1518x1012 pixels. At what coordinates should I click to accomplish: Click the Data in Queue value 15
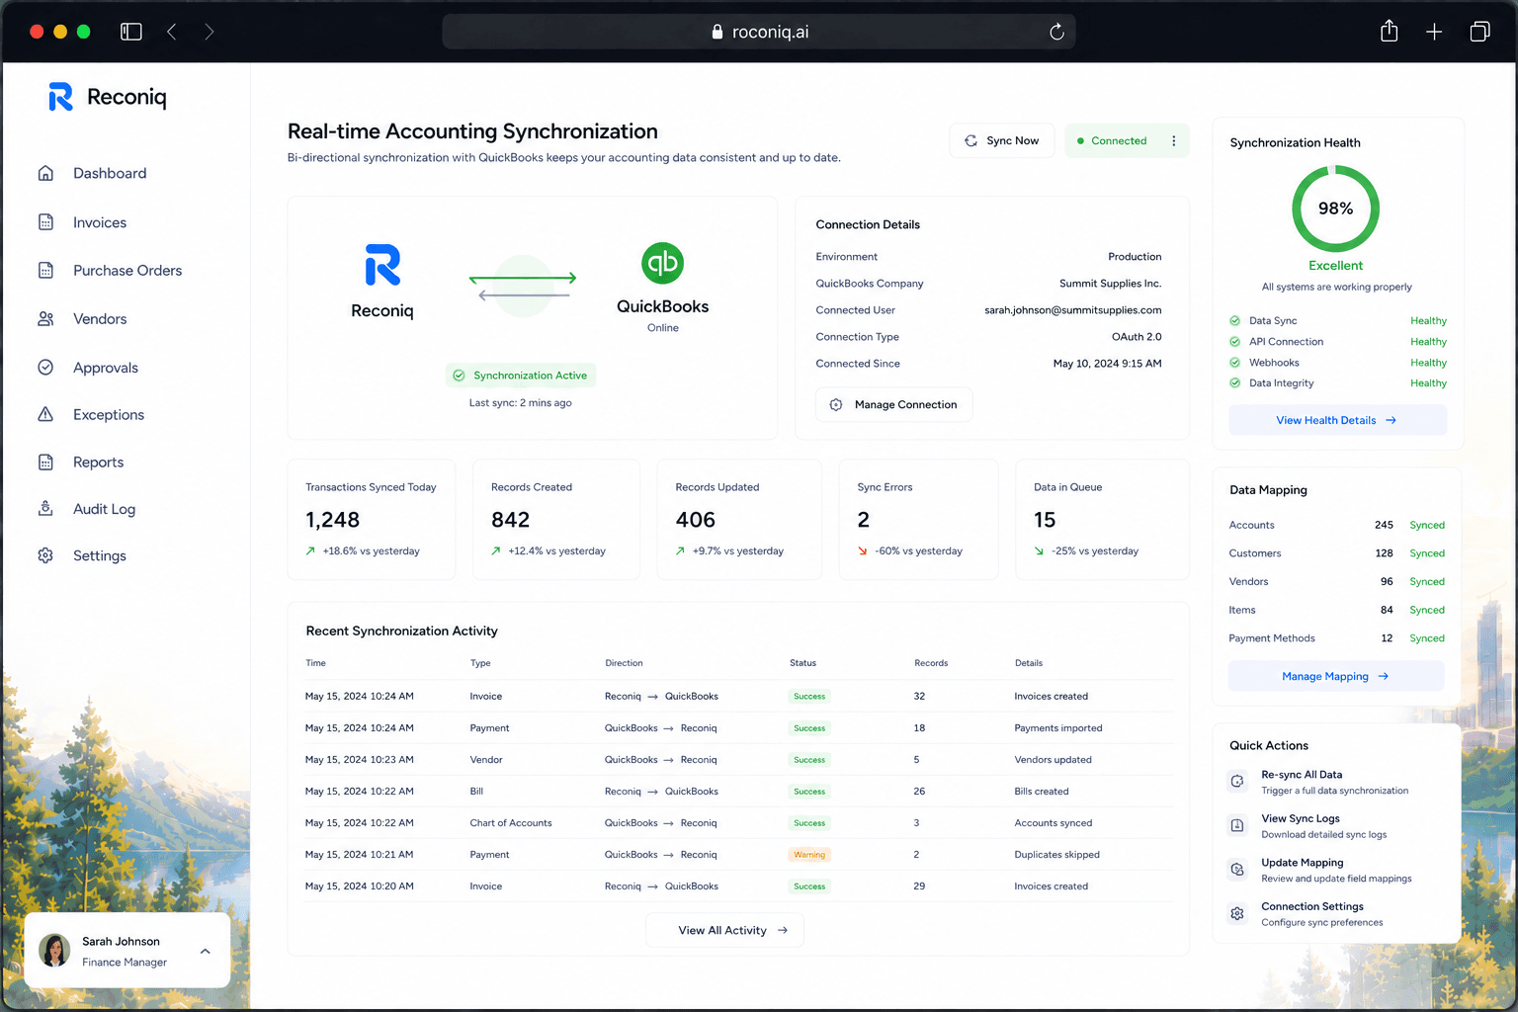[1045, 520]
